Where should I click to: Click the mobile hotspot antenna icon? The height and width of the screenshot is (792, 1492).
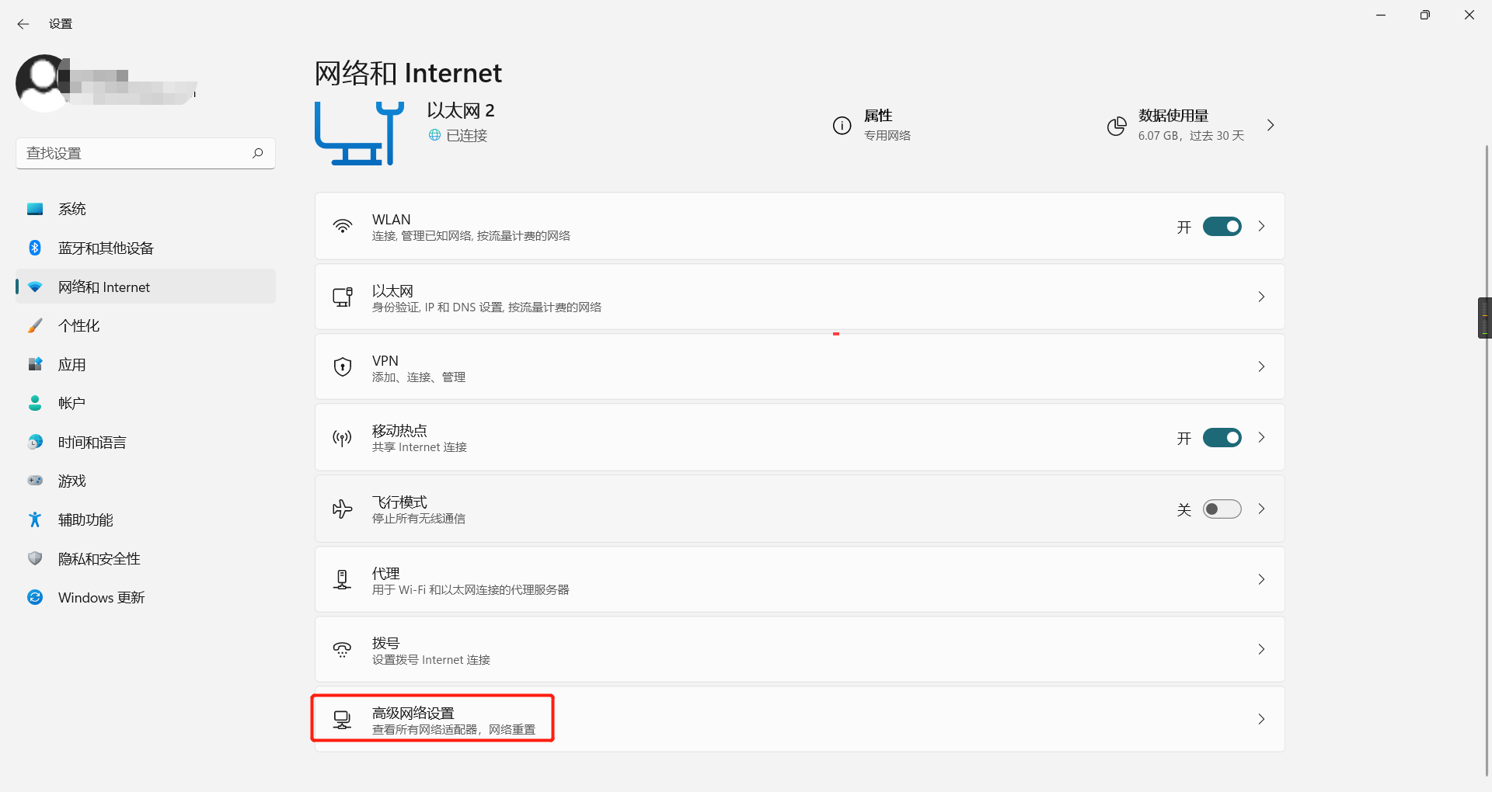343,438
